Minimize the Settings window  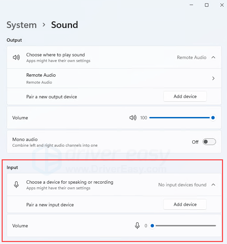tap(191, 5)
